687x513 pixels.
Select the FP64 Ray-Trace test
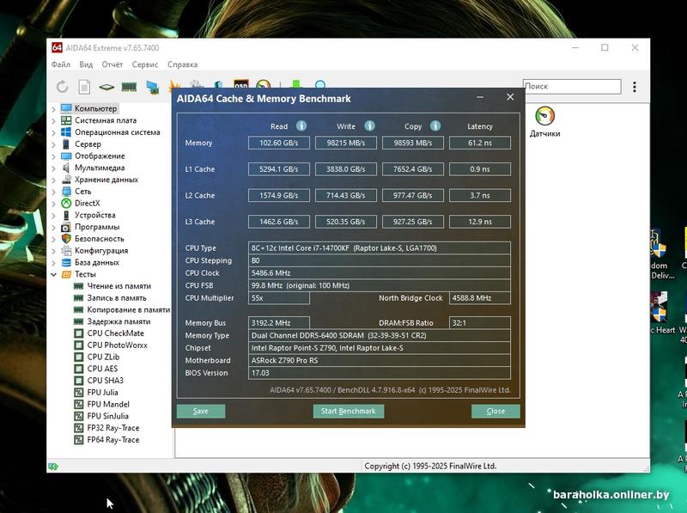[x=113, y=440]
